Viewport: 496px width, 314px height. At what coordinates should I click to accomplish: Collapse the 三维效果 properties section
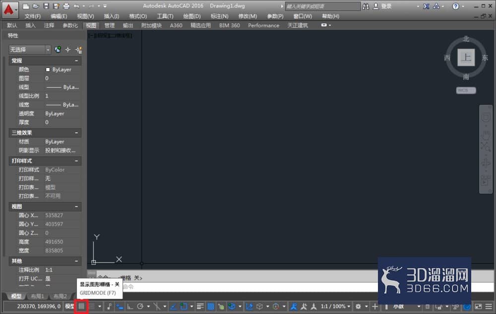pos(76,133)
